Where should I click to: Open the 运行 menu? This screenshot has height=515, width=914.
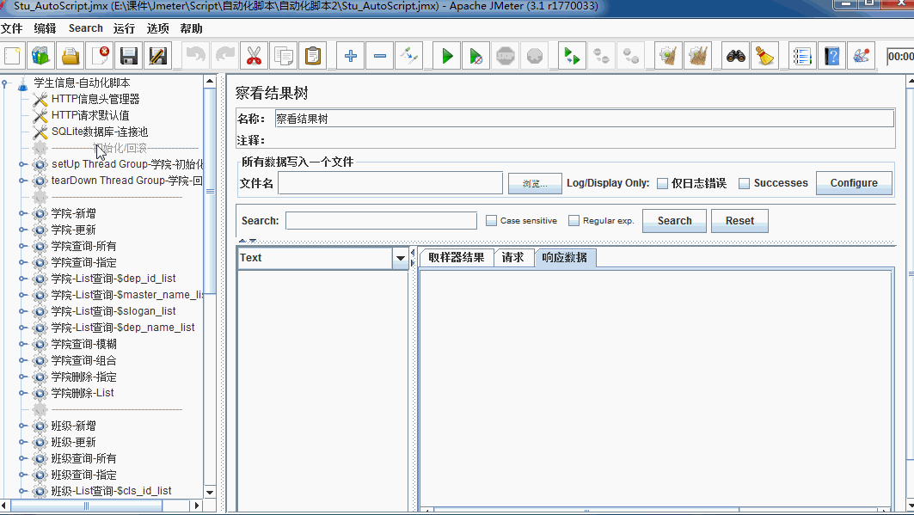click(x=124, y=28)
